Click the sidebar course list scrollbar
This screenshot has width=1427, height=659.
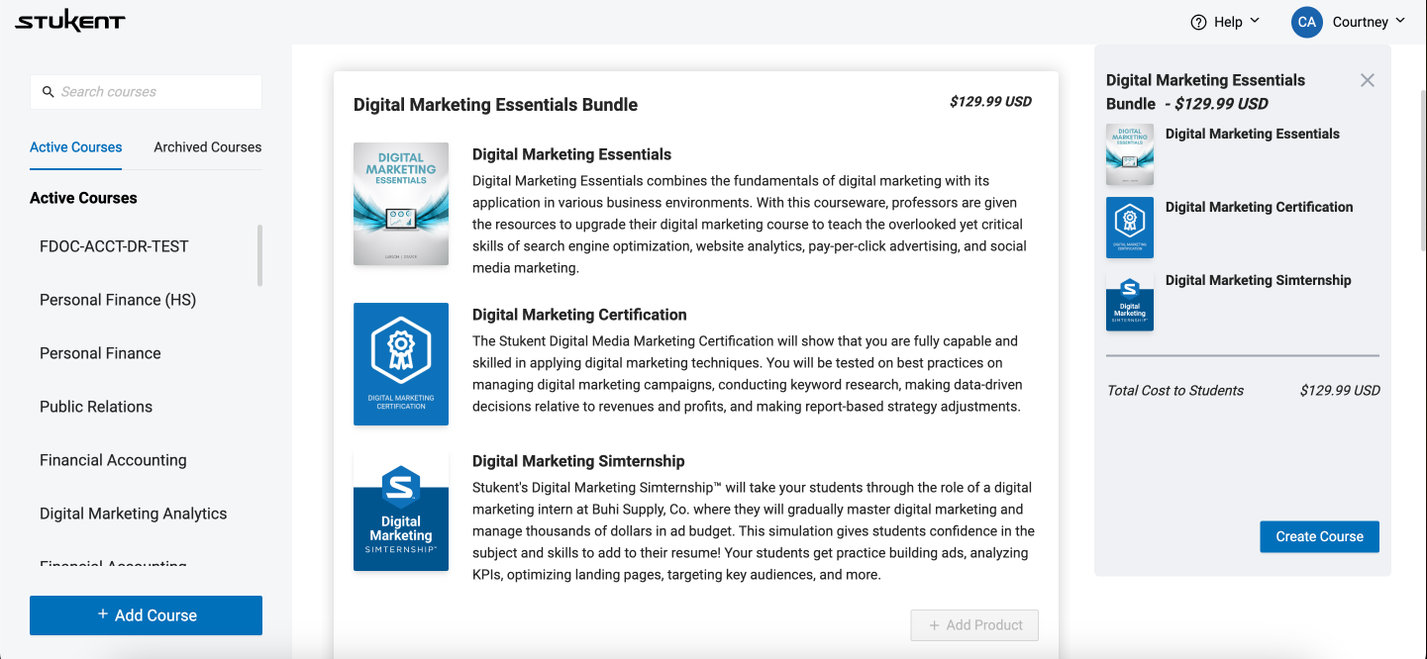[260, 255]
